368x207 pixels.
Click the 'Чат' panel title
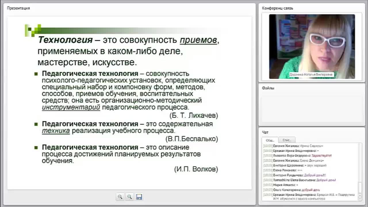(x=265, y=132)
